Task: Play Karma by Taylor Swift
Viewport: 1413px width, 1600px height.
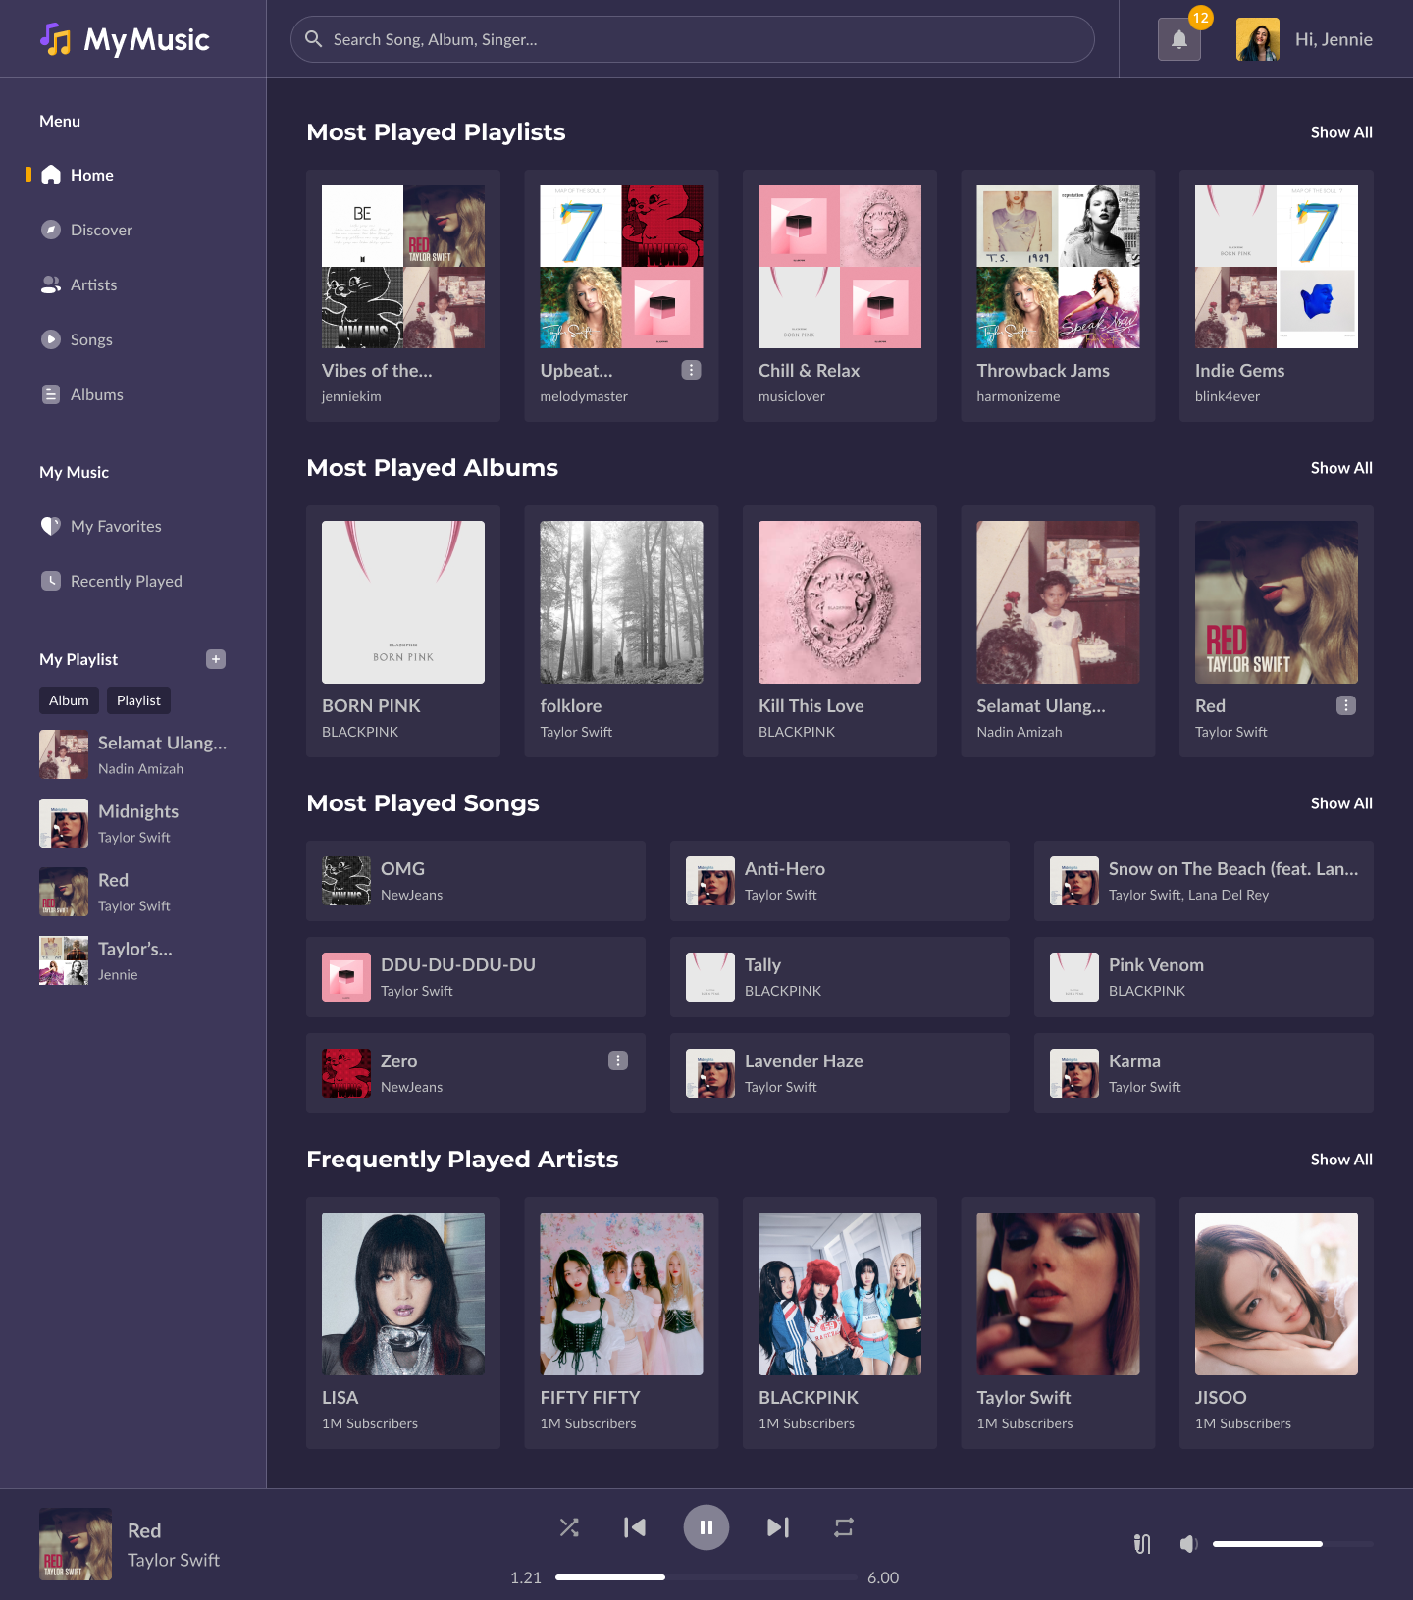Action: click(x=1204, y=1073)
